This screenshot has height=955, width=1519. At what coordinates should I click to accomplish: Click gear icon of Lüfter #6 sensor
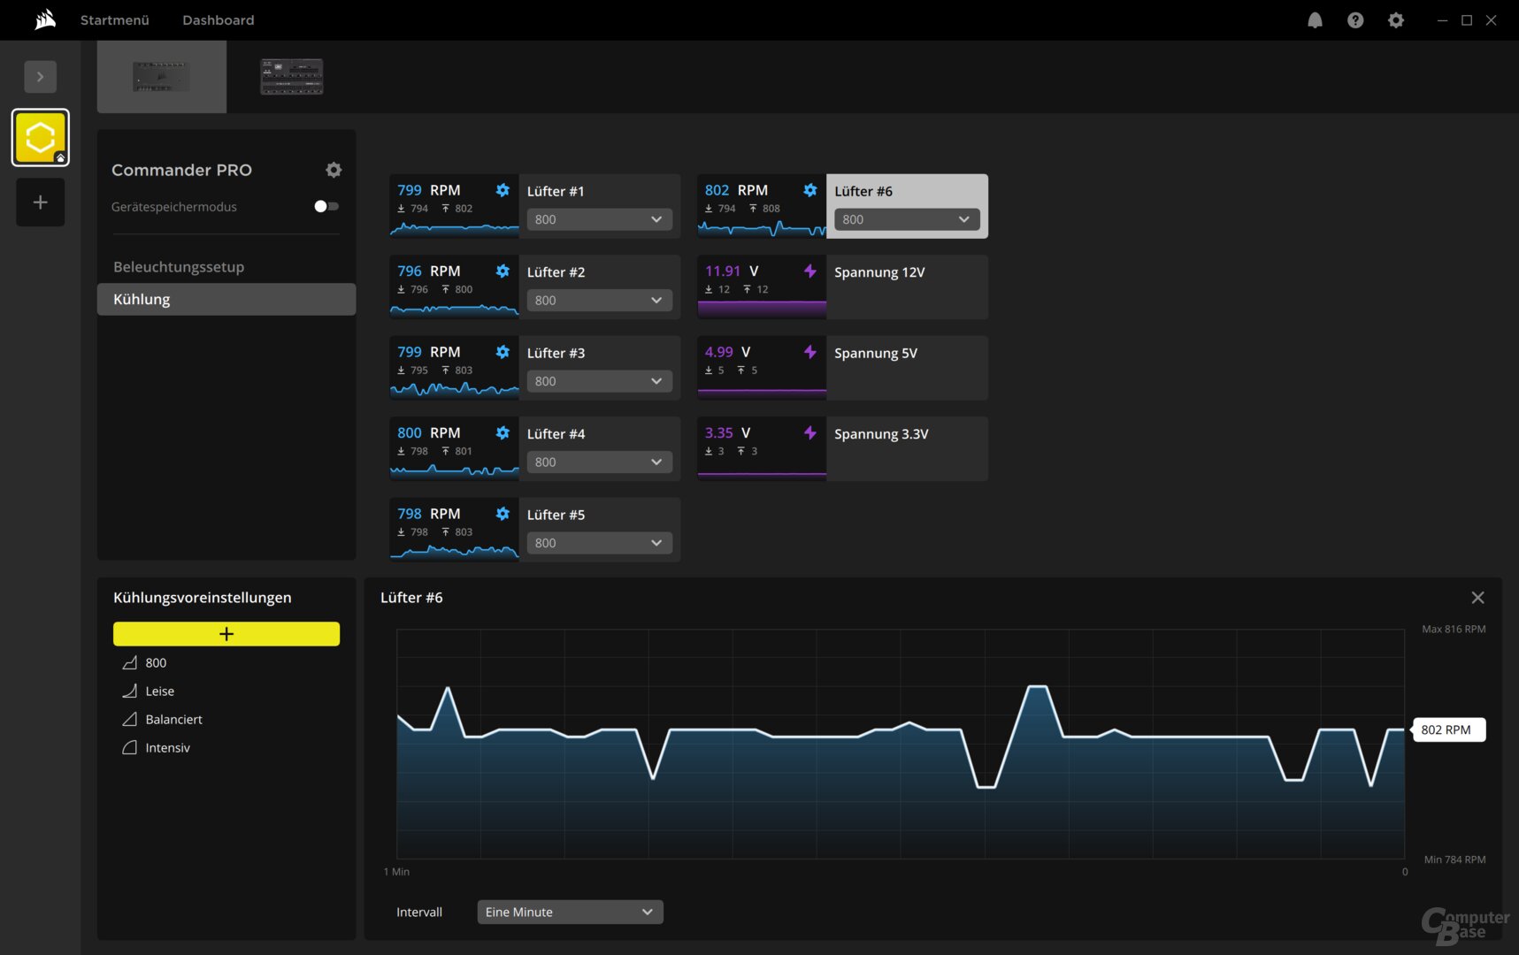pos(810,190)
